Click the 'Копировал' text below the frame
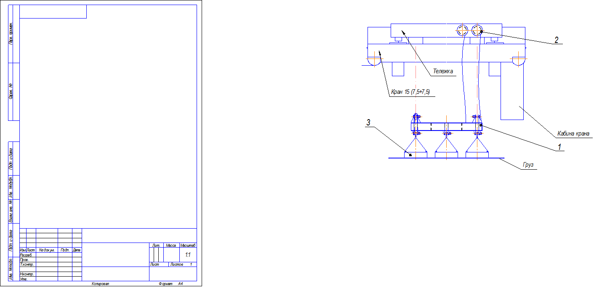The image size is (594, 288). (x=101, y=284)
